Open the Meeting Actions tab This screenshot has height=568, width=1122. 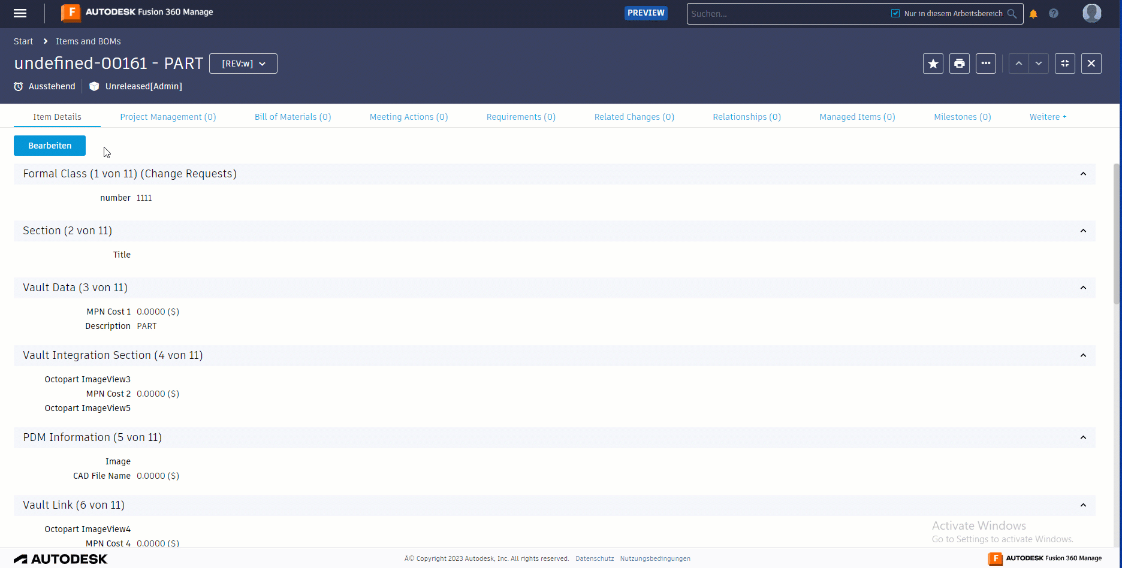point(409,117)
